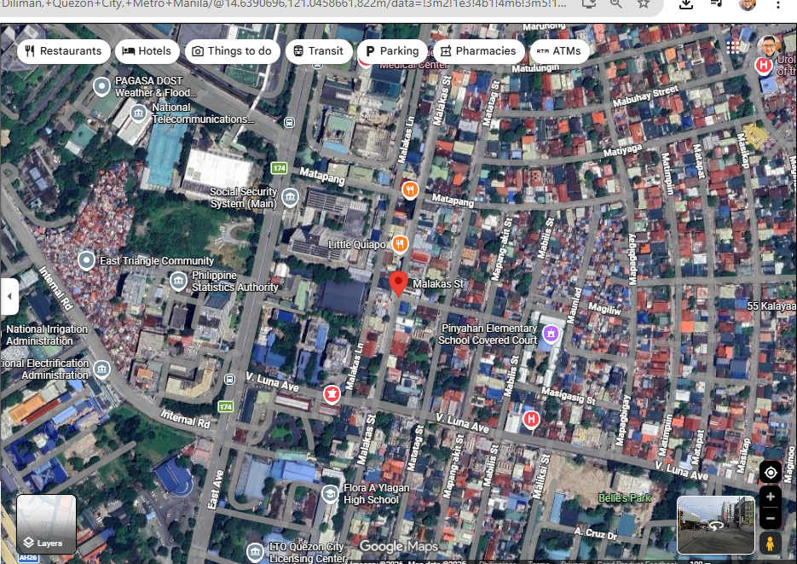Image resolution: width=797 pixels, height=564 pixels.
Task: Open the Google account profile picture on map
Action: point(770,45)
